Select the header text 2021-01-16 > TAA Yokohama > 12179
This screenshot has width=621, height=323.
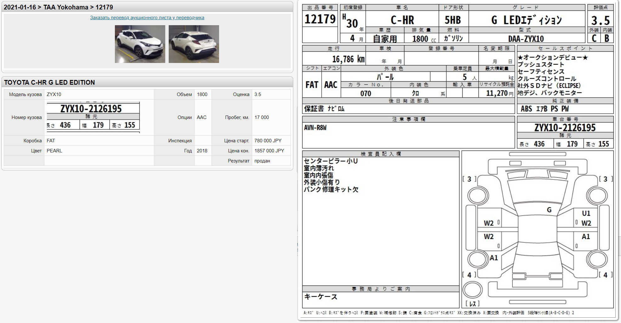coord(58,7)
